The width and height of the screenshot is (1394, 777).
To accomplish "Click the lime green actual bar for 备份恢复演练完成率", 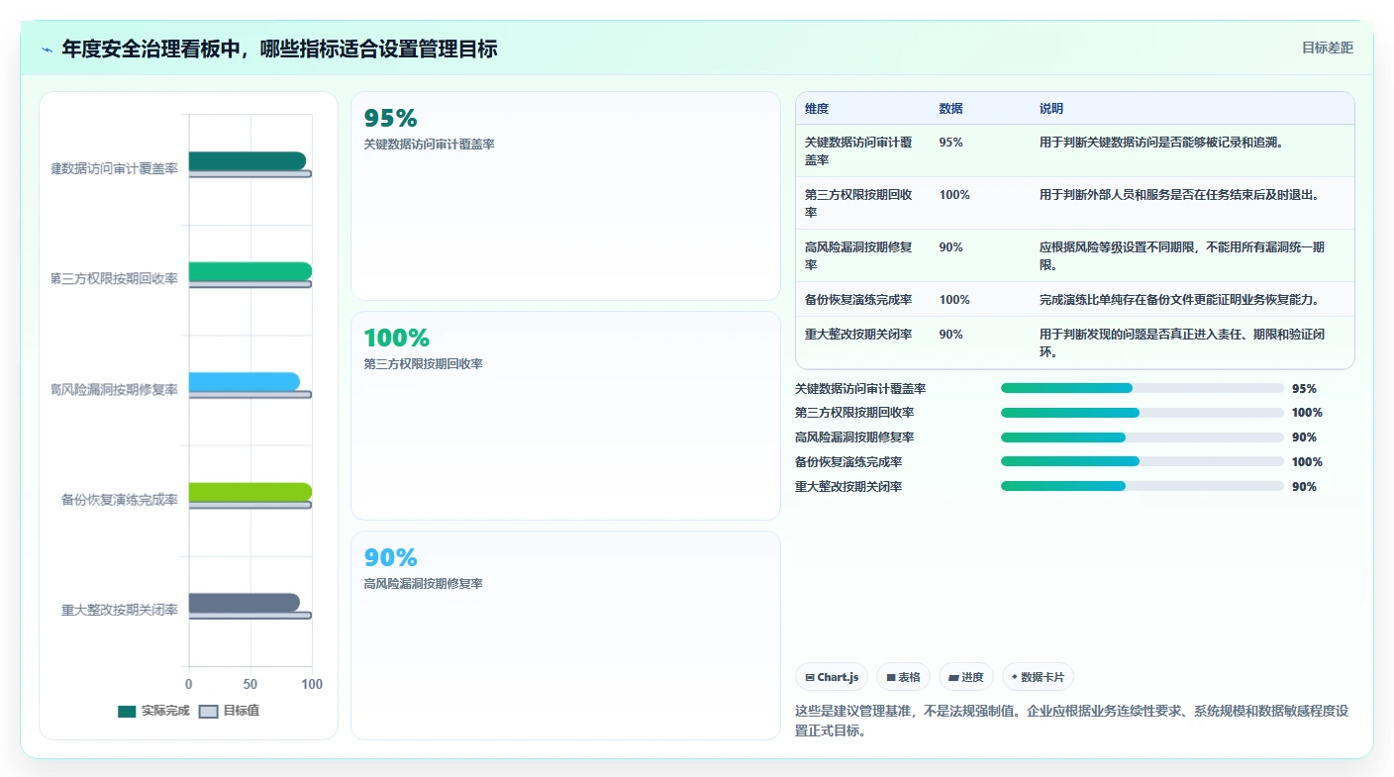I will tap(250, 492).
